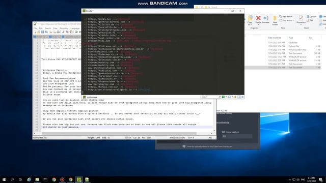This screenshot has height=183, width=326.
Task: Click Rename in the Explorer ribbon
Action: point(266,19)
